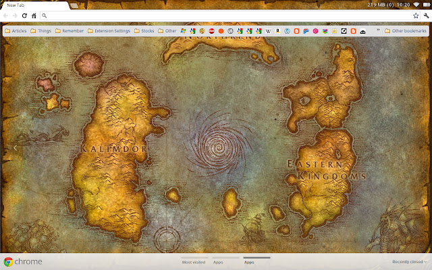Open the Windows flag bookmark icon
The width and height of the screenshot is (432, 270).
183,31
